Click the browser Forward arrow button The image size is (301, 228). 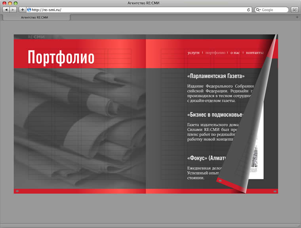(13, 9)
